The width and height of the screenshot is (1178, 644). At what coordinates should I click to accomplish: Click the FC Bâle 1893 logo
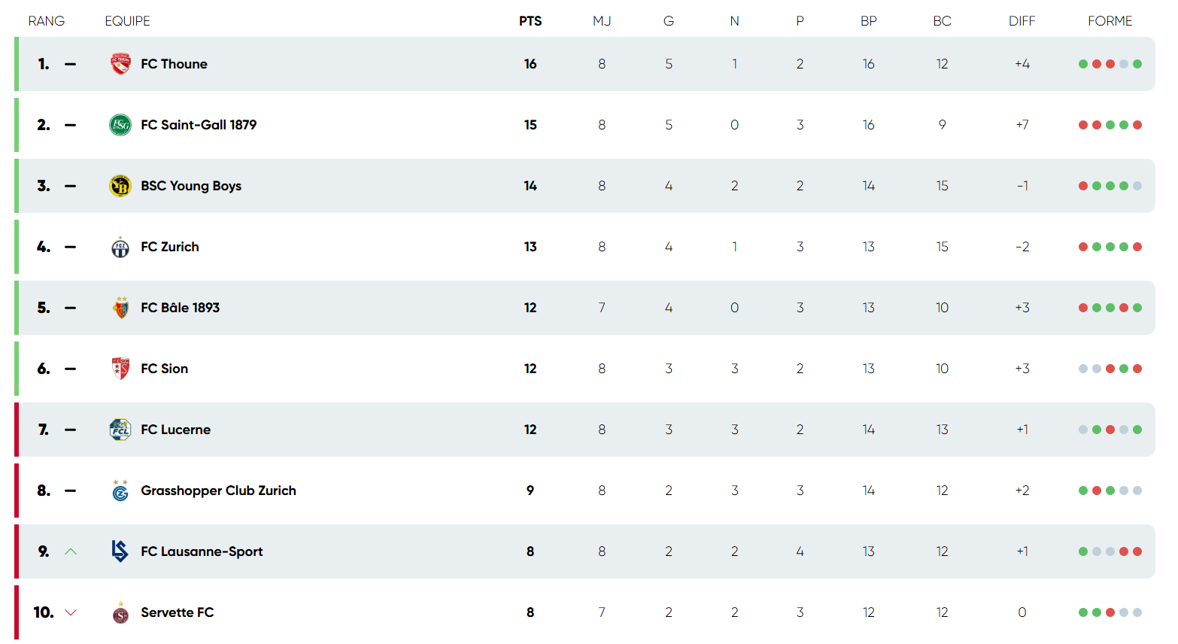point(119,307)
